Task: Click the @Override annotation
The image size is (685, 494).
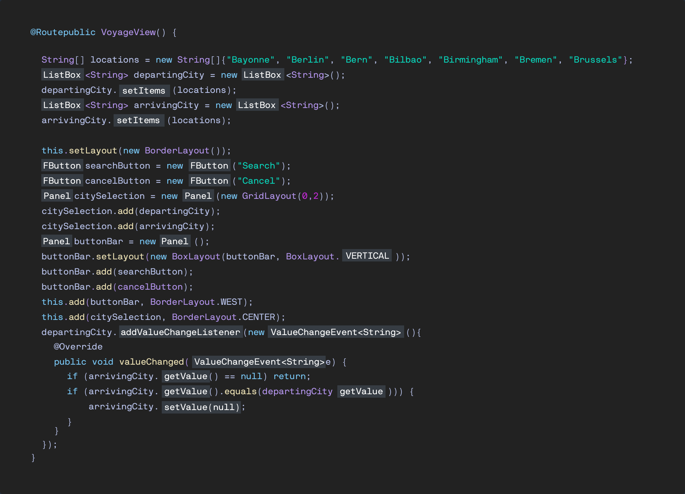Action: [x=77, y=346]
